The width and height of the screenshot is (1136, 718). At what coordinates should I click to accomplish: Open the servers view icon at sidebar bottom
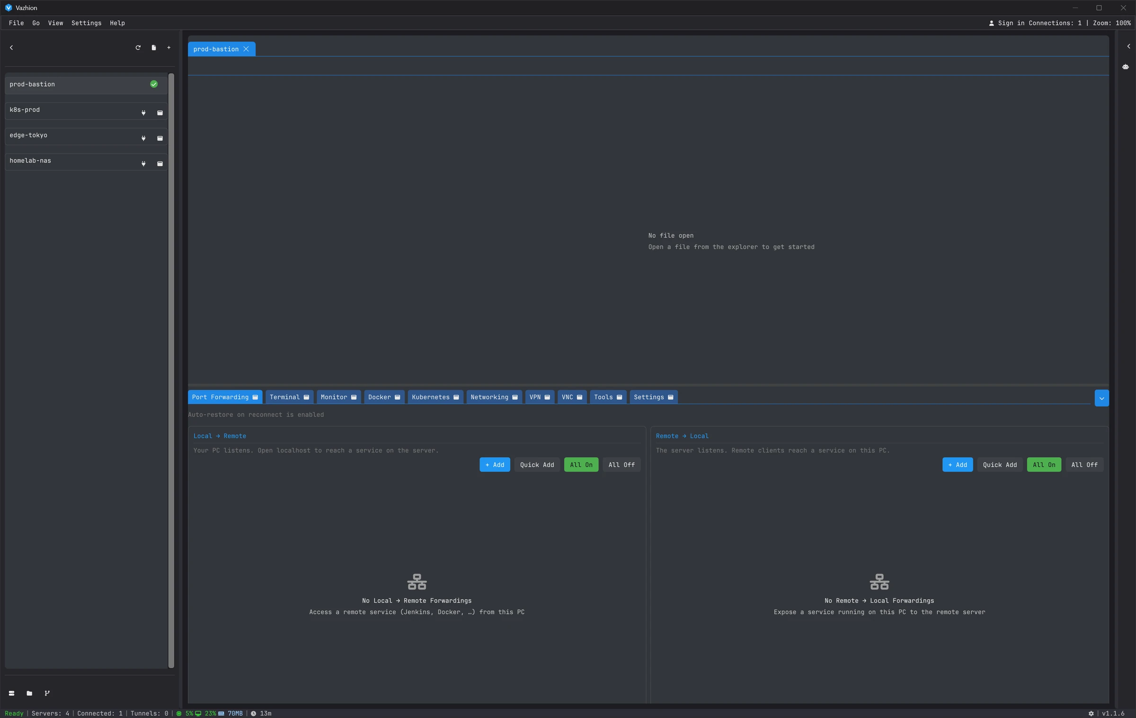pyautogui.click(x=11, y=693)
